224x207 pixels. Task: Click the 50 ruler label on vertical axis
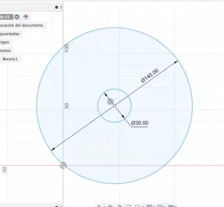click(x=67, y=106)
